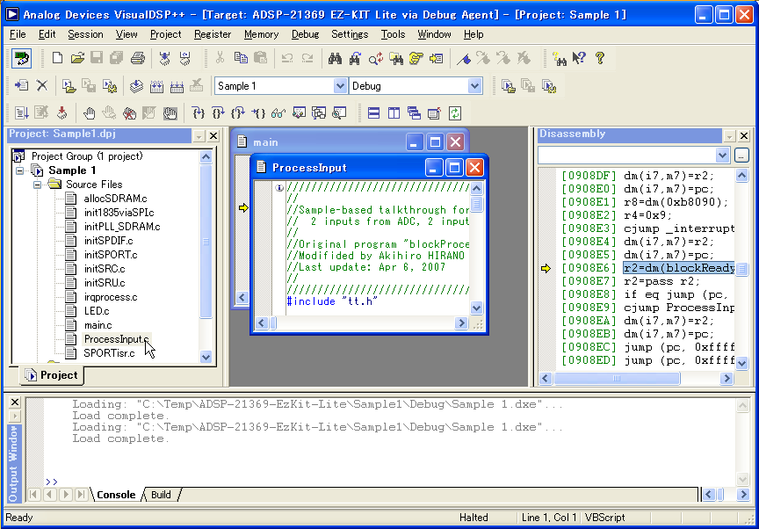This screenshot has height=529, width=759.
Task: Open the Settings menu
Action: point(350,34)
